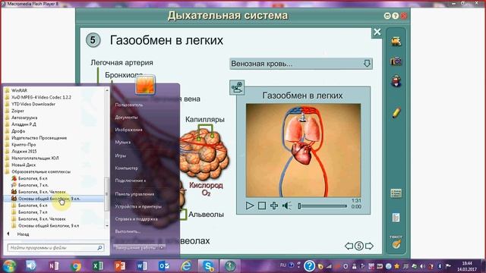Open the document page icon in the right sidebar

click(396, 218)
